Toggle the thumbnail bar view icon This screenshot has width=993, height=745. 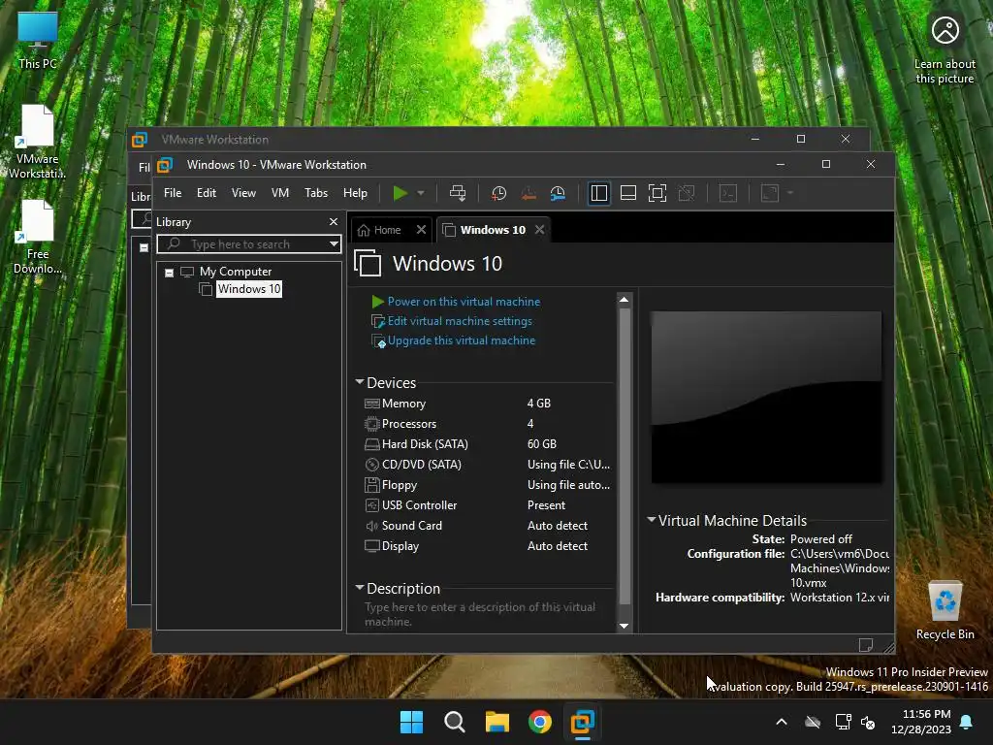click(628, 193)
